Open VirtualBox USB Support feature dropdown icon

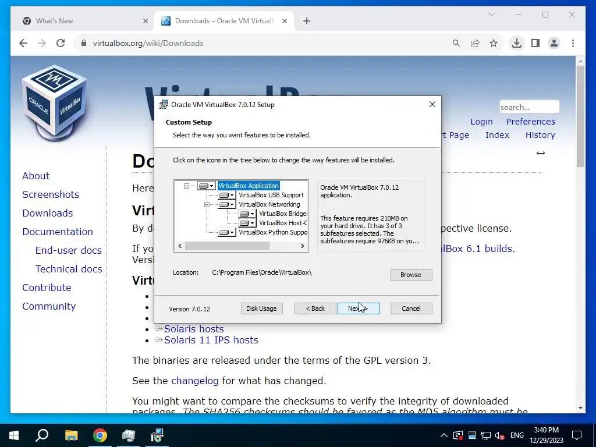[x=227, y=196]
